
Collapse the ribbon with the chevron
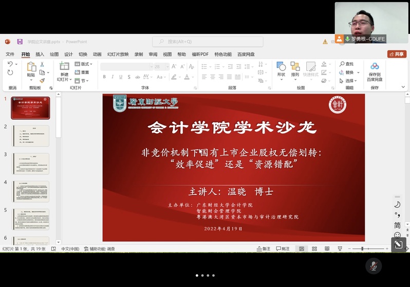403,87
